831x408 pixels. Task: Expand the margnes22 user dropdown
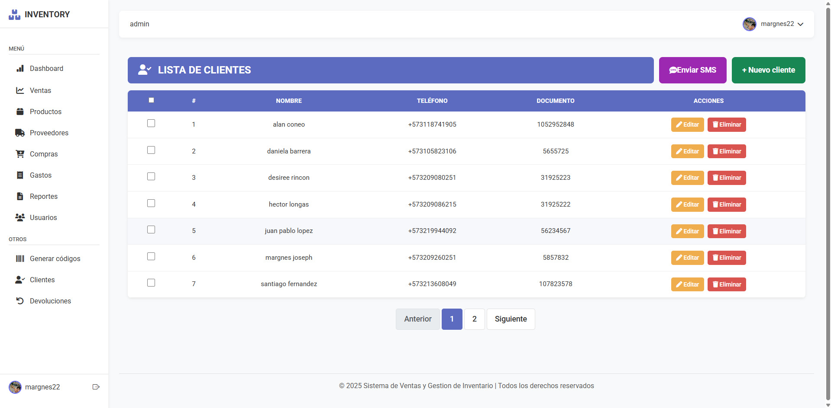(x=800, y=24)
